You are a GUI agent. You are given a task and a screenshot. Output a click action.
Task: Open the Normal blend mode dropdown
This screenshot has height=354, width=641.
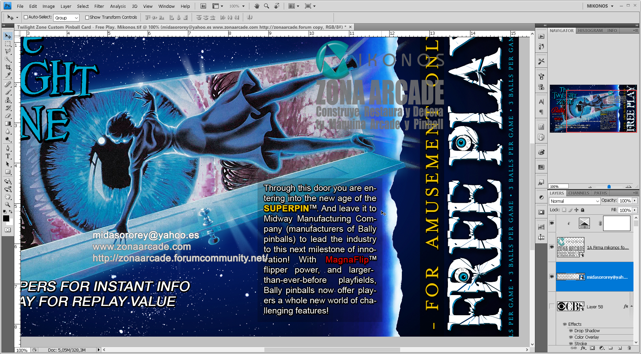click(574, 201)
